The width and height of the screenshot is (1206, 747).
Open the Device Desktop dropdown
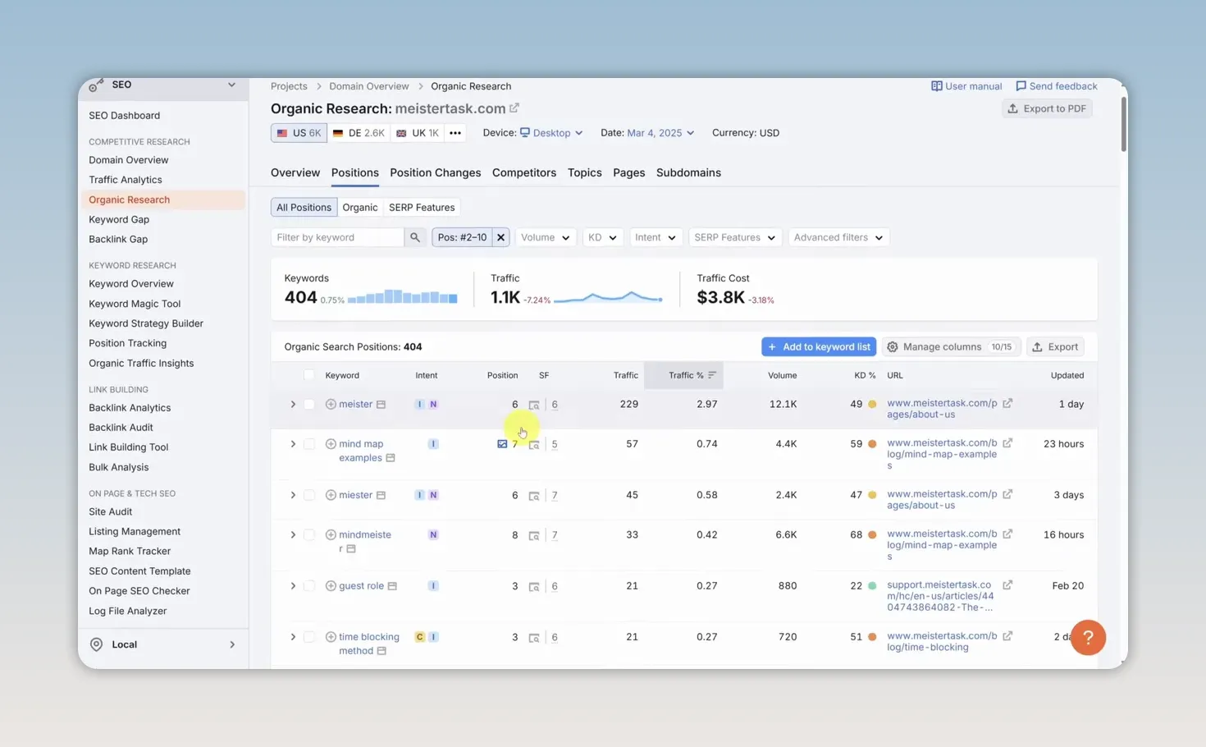551,133
